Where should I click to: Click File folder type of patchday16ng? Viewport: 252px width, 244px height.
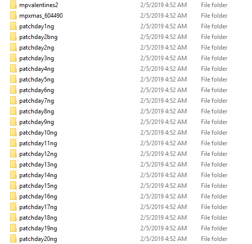click(214, 196)
